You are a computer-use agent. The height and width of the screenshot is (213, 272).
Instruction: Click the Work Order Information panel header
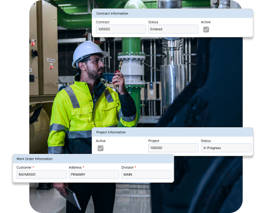pyautogui.click(x=93, y=159)
